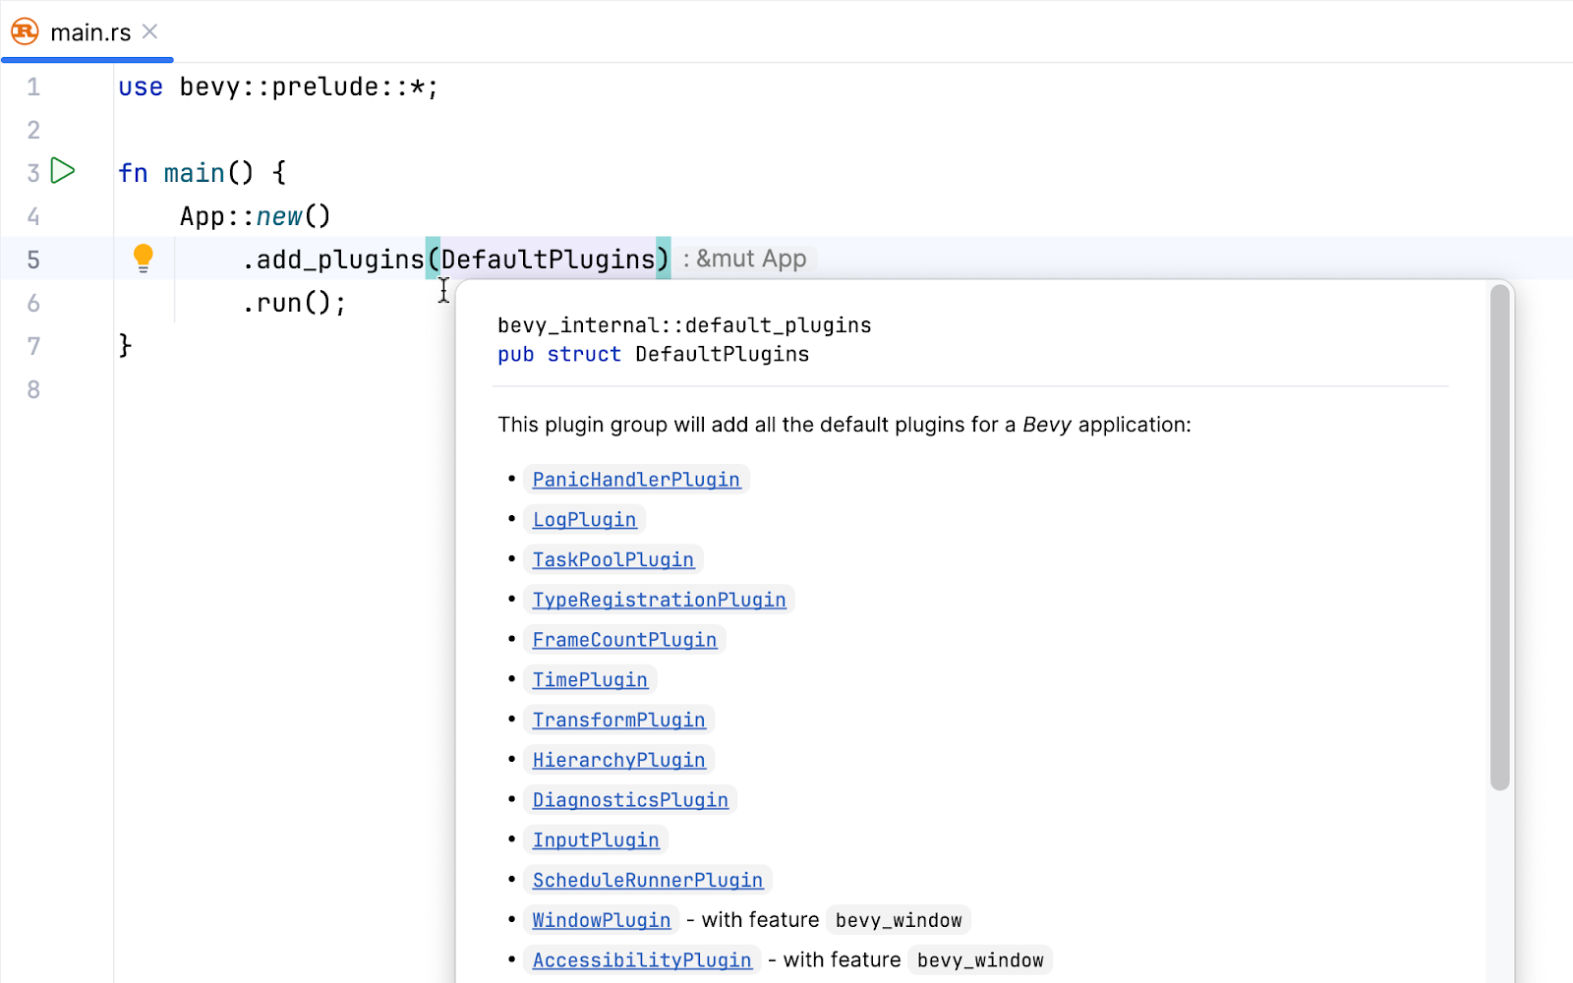This screenshot has height=983, width=1573.
Task: Click the 'new' function in App::new()
Action: pyautogui.click(x=279, y=216)
